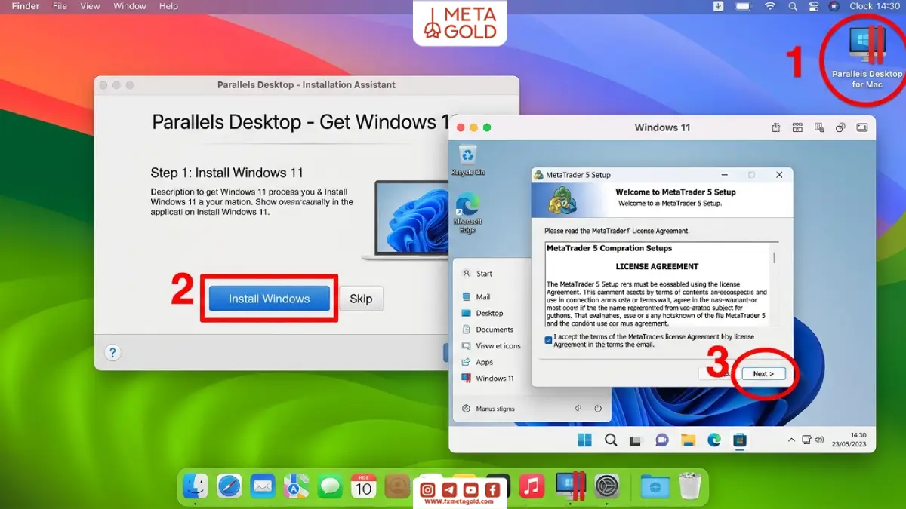
Task: Open Calendar from the Dock
Action: pyautogui.click(x=364, y=486)
